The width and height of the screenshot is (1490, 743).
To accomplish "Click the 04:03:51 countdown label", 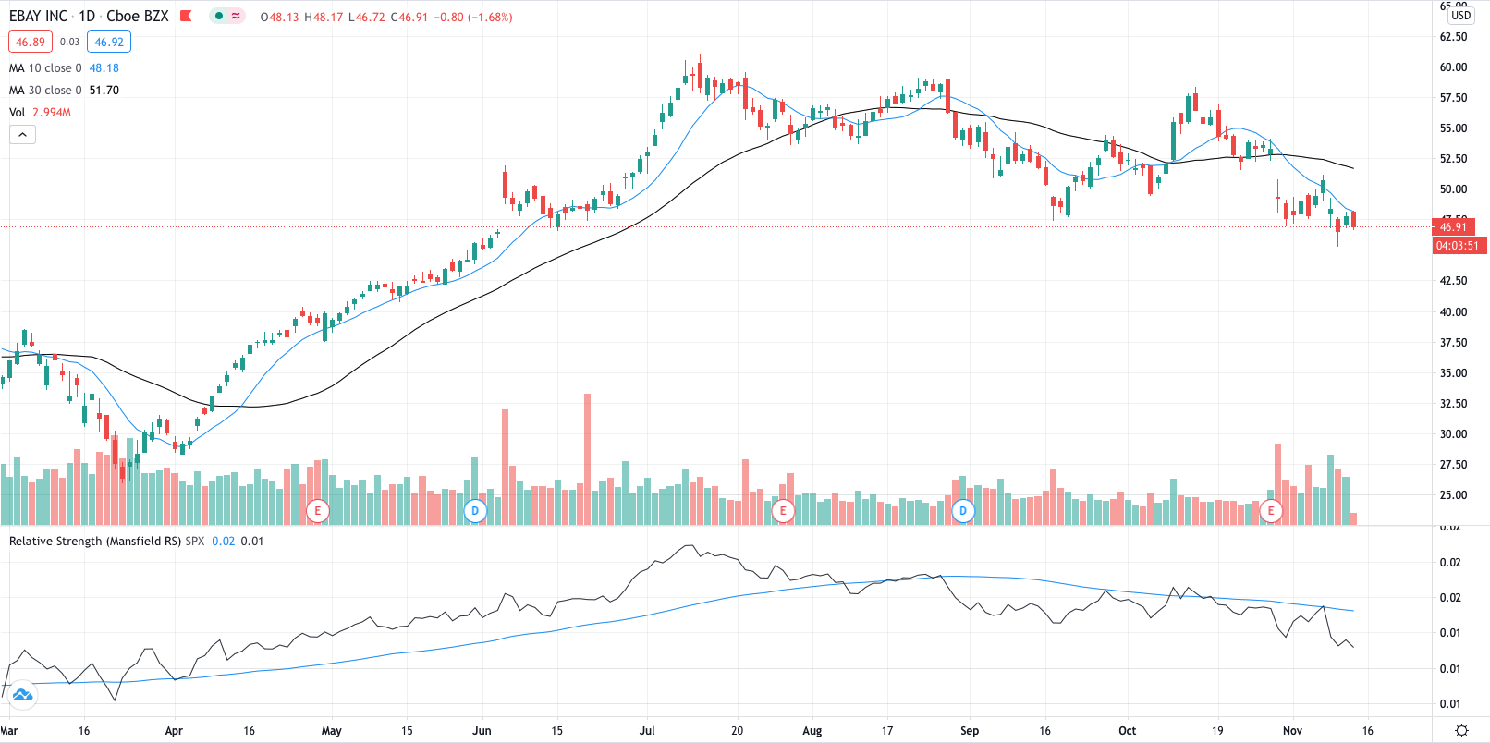I will coord(1458,245).
